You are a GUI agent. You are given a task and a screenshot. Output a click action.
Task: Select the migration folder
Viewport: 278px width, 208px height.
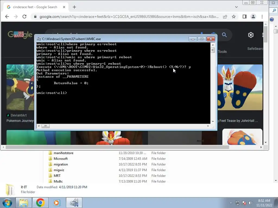click(x=61, y=164)
